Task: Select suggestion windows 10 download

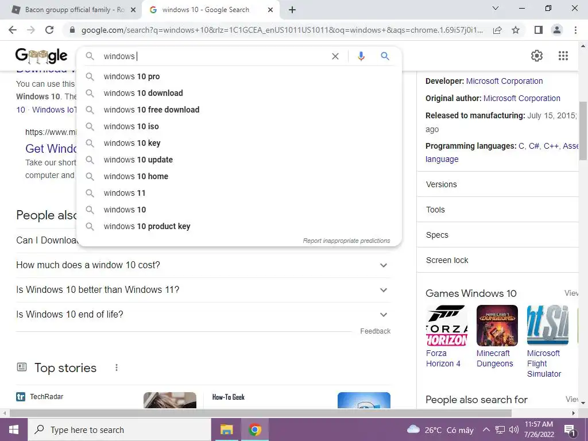Action: [x=239, y=93]
